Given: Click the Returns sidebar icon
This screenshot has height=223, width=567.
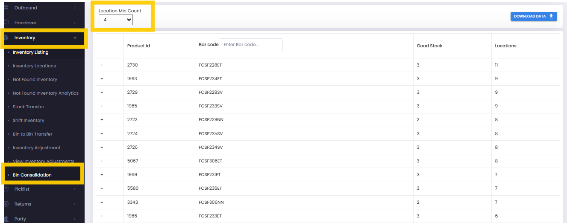Looking at the screenshot, I should pyautogui.click(x=6, y=204).
